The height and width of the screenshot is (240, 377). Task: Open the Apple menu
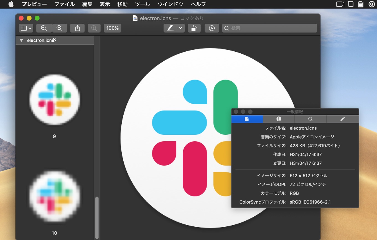tap(11, 4)
